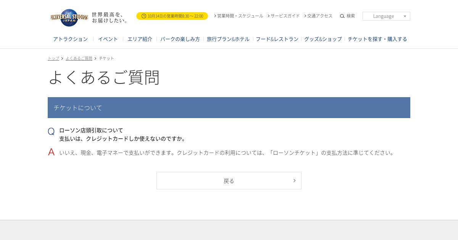Click the blue Q question icon
The image size is (458, 240).
[x=51, y=131]
